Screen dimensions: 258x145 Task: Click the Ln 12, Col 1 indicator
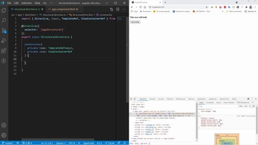47,143
